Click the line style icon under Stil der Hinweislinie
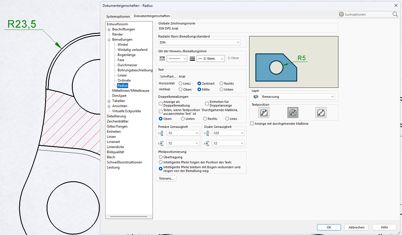 pyautogui.click(x=162, y=59)
